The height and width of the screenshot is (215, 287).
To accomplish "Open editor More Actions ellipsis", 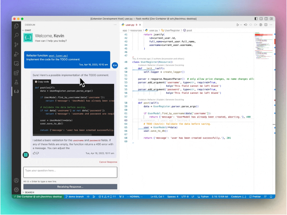I will (x=271, y=25).
